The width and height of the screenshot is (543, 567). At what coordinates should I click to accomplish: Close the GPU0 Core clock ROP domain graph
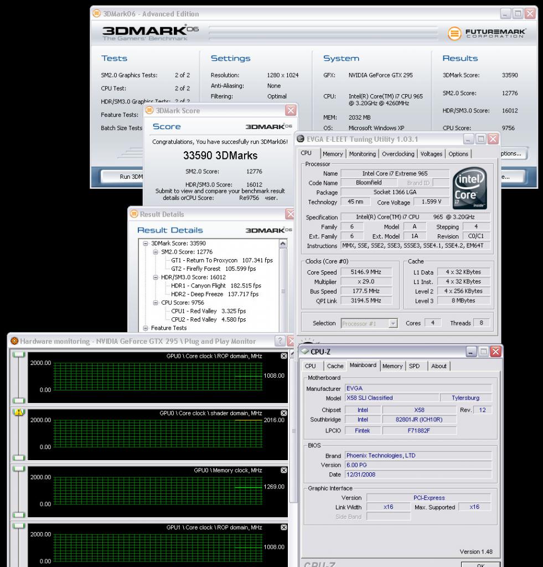(x=284, y=356)
